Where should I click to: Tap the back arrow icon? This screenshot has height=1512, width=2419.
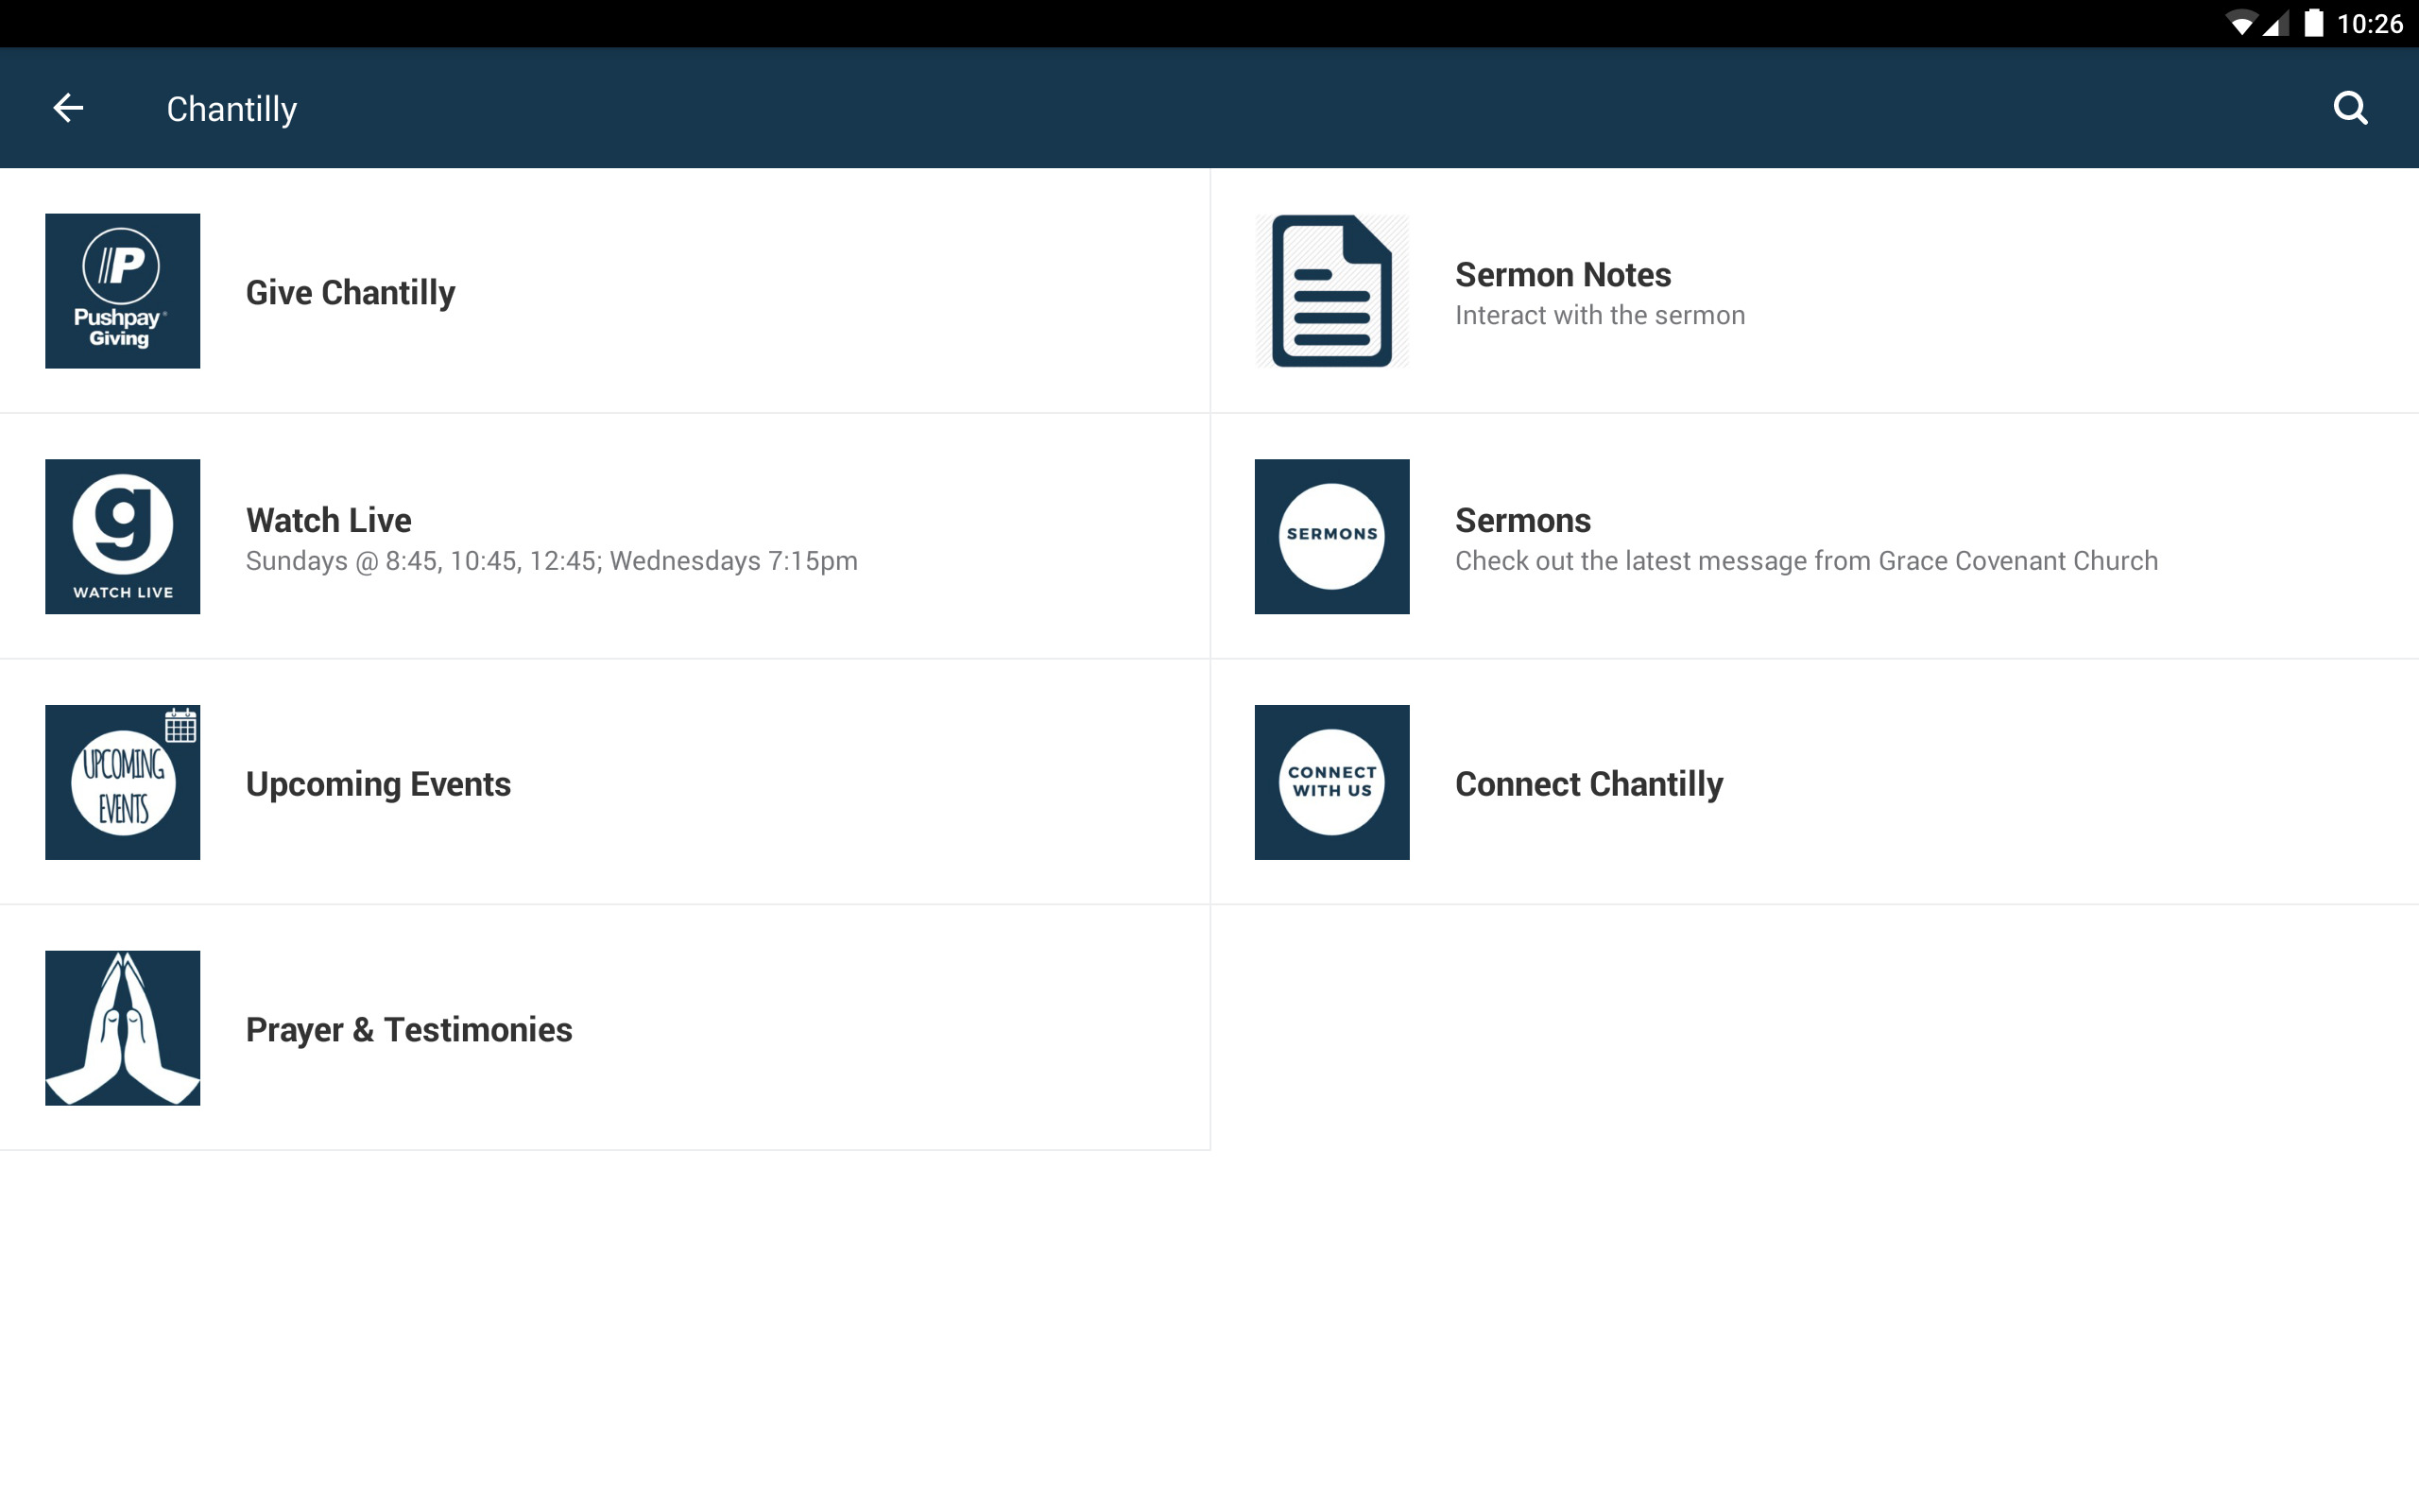point(68,108)
